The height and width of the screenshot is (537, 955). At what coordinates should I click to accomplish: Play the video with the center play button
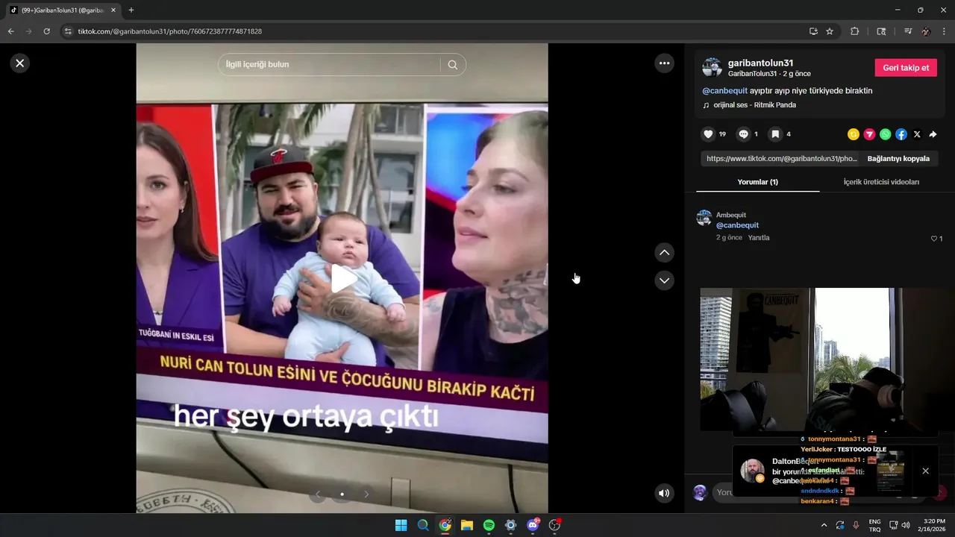tap(342, 278)
